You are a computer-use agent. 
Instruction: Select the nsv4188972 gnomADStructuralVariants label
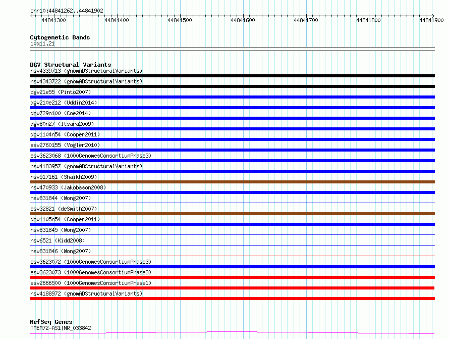tap(86, 294)
